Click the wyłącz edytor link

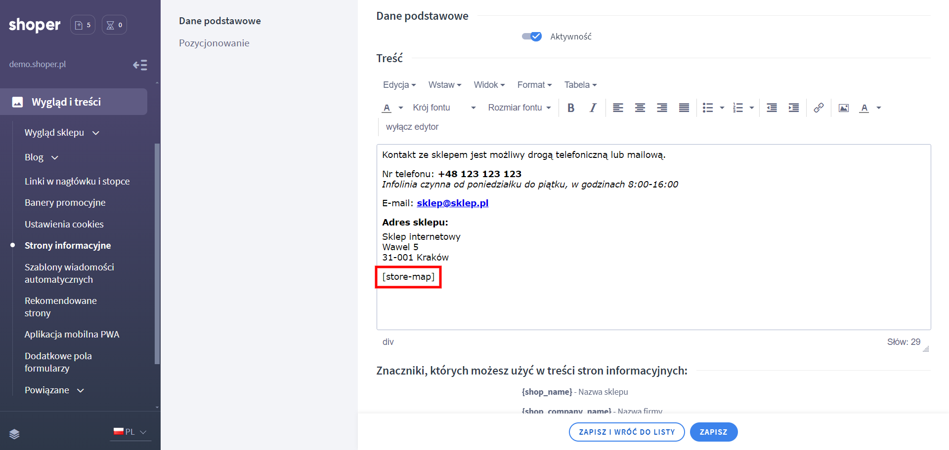(x=412, y=127)
